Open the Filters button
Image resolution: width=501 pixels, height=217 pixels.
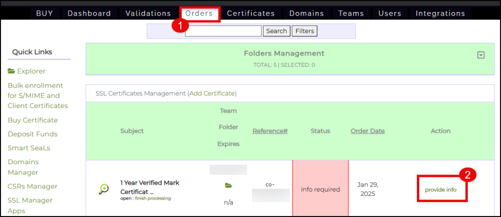[305, 31]
